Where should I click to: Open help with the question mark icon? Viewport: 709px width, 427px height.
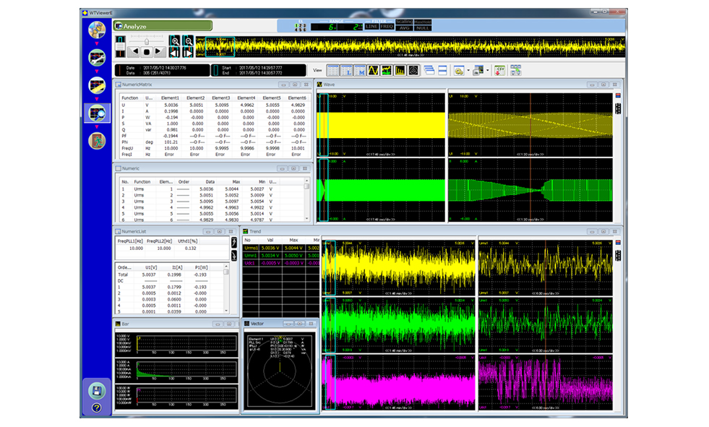click(95, 407)
